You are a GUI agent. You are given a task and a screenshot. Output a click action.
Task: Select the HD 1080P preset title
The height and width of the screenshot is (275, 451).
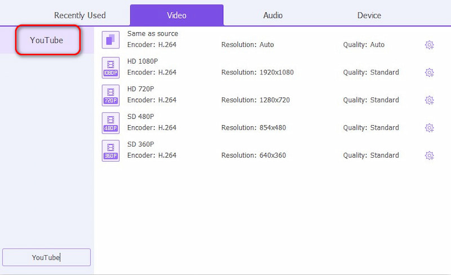143,61
